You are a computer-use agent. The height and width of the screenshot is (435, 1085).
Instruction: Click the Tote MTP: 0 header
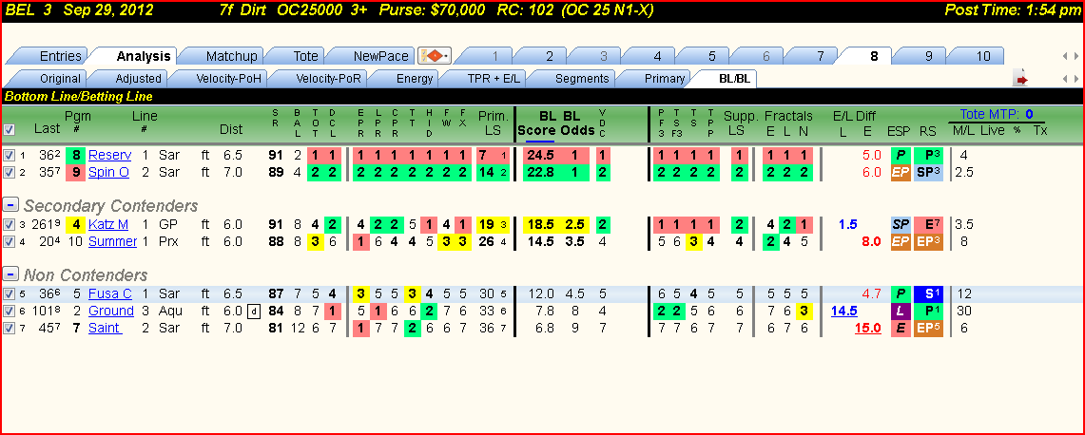click(x=997, y=114)
